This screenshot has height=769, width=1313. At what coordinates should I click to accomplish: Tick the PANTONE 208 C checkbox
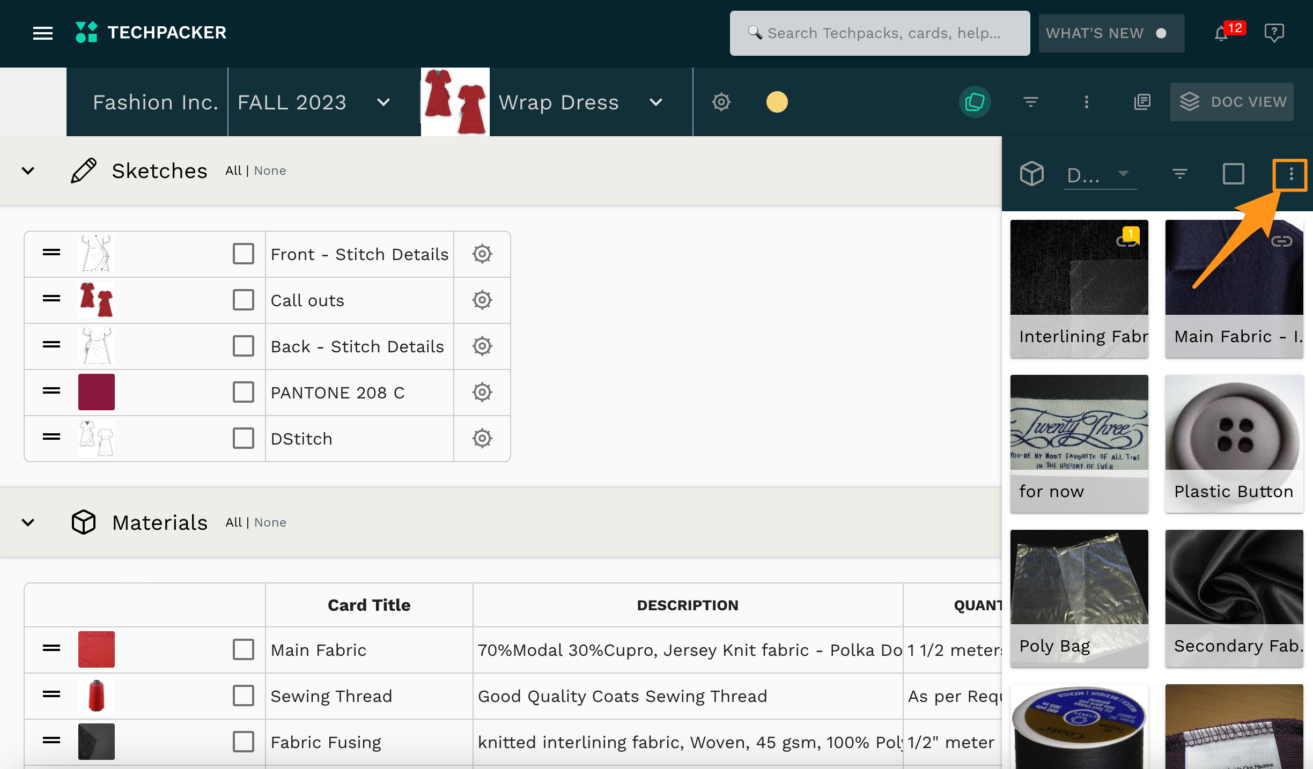coord(244,393)
